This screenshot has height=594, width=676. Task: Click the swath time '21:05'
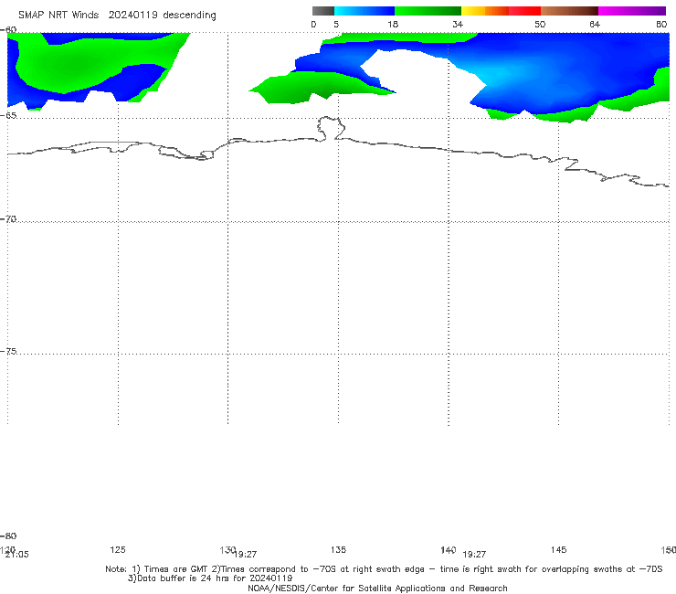coord(16,555)
